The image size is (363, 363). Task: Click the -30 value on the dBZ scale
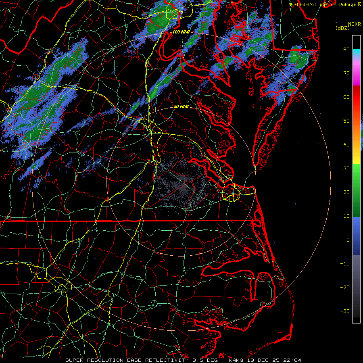click(x=345, y=311)
